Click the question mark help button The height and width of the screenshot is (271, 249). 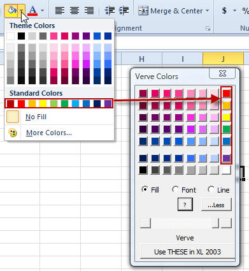pos(185,205)
